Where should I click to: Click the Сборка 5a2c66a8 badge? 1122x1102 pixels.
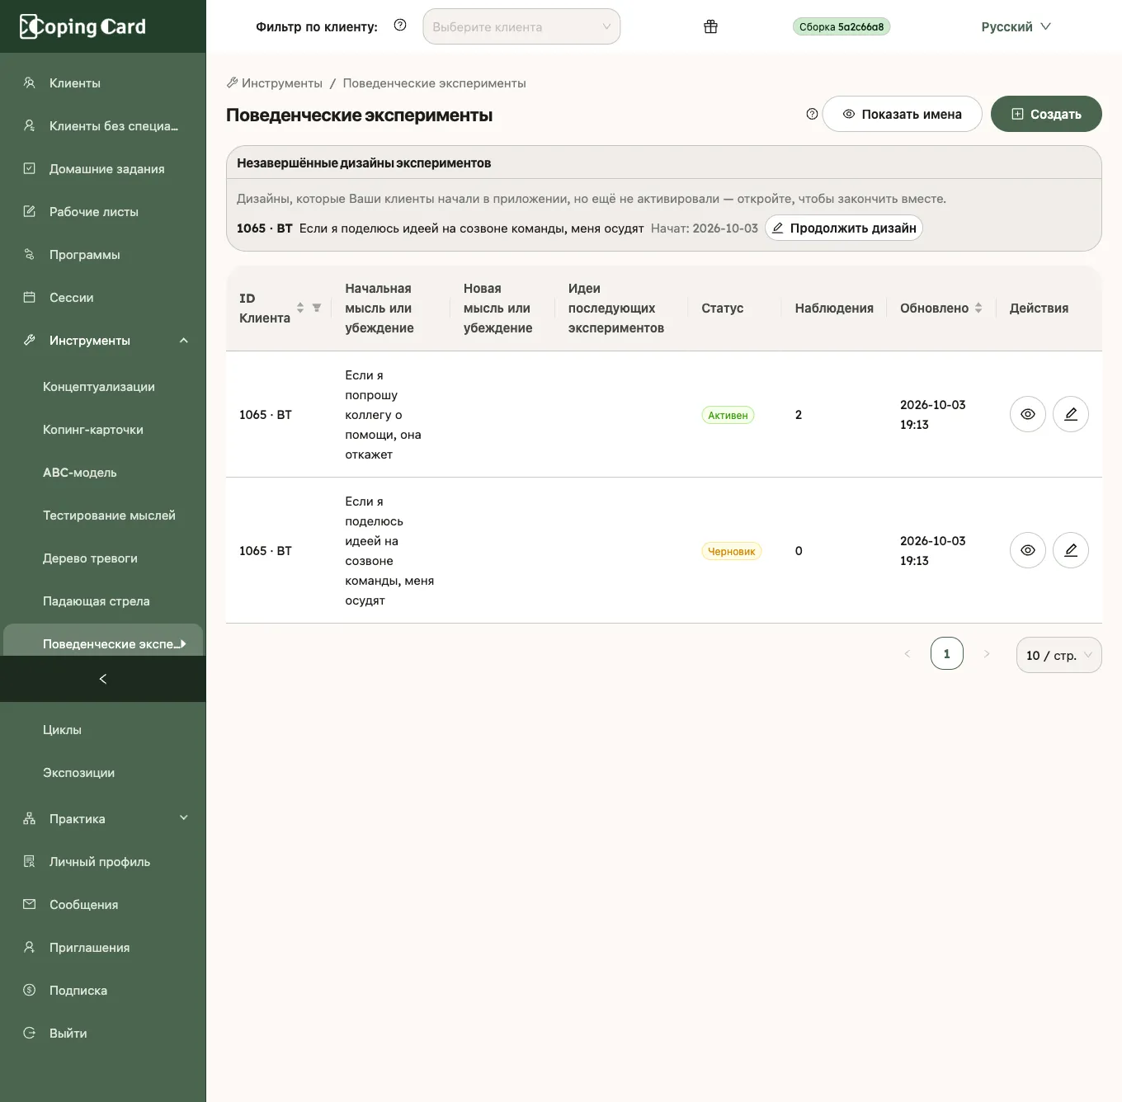pyautogui.click(x=841, y=26)
